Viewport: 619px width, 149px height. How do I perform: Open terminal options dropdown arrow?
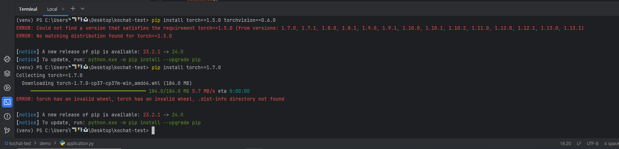[x=83, y=9]
